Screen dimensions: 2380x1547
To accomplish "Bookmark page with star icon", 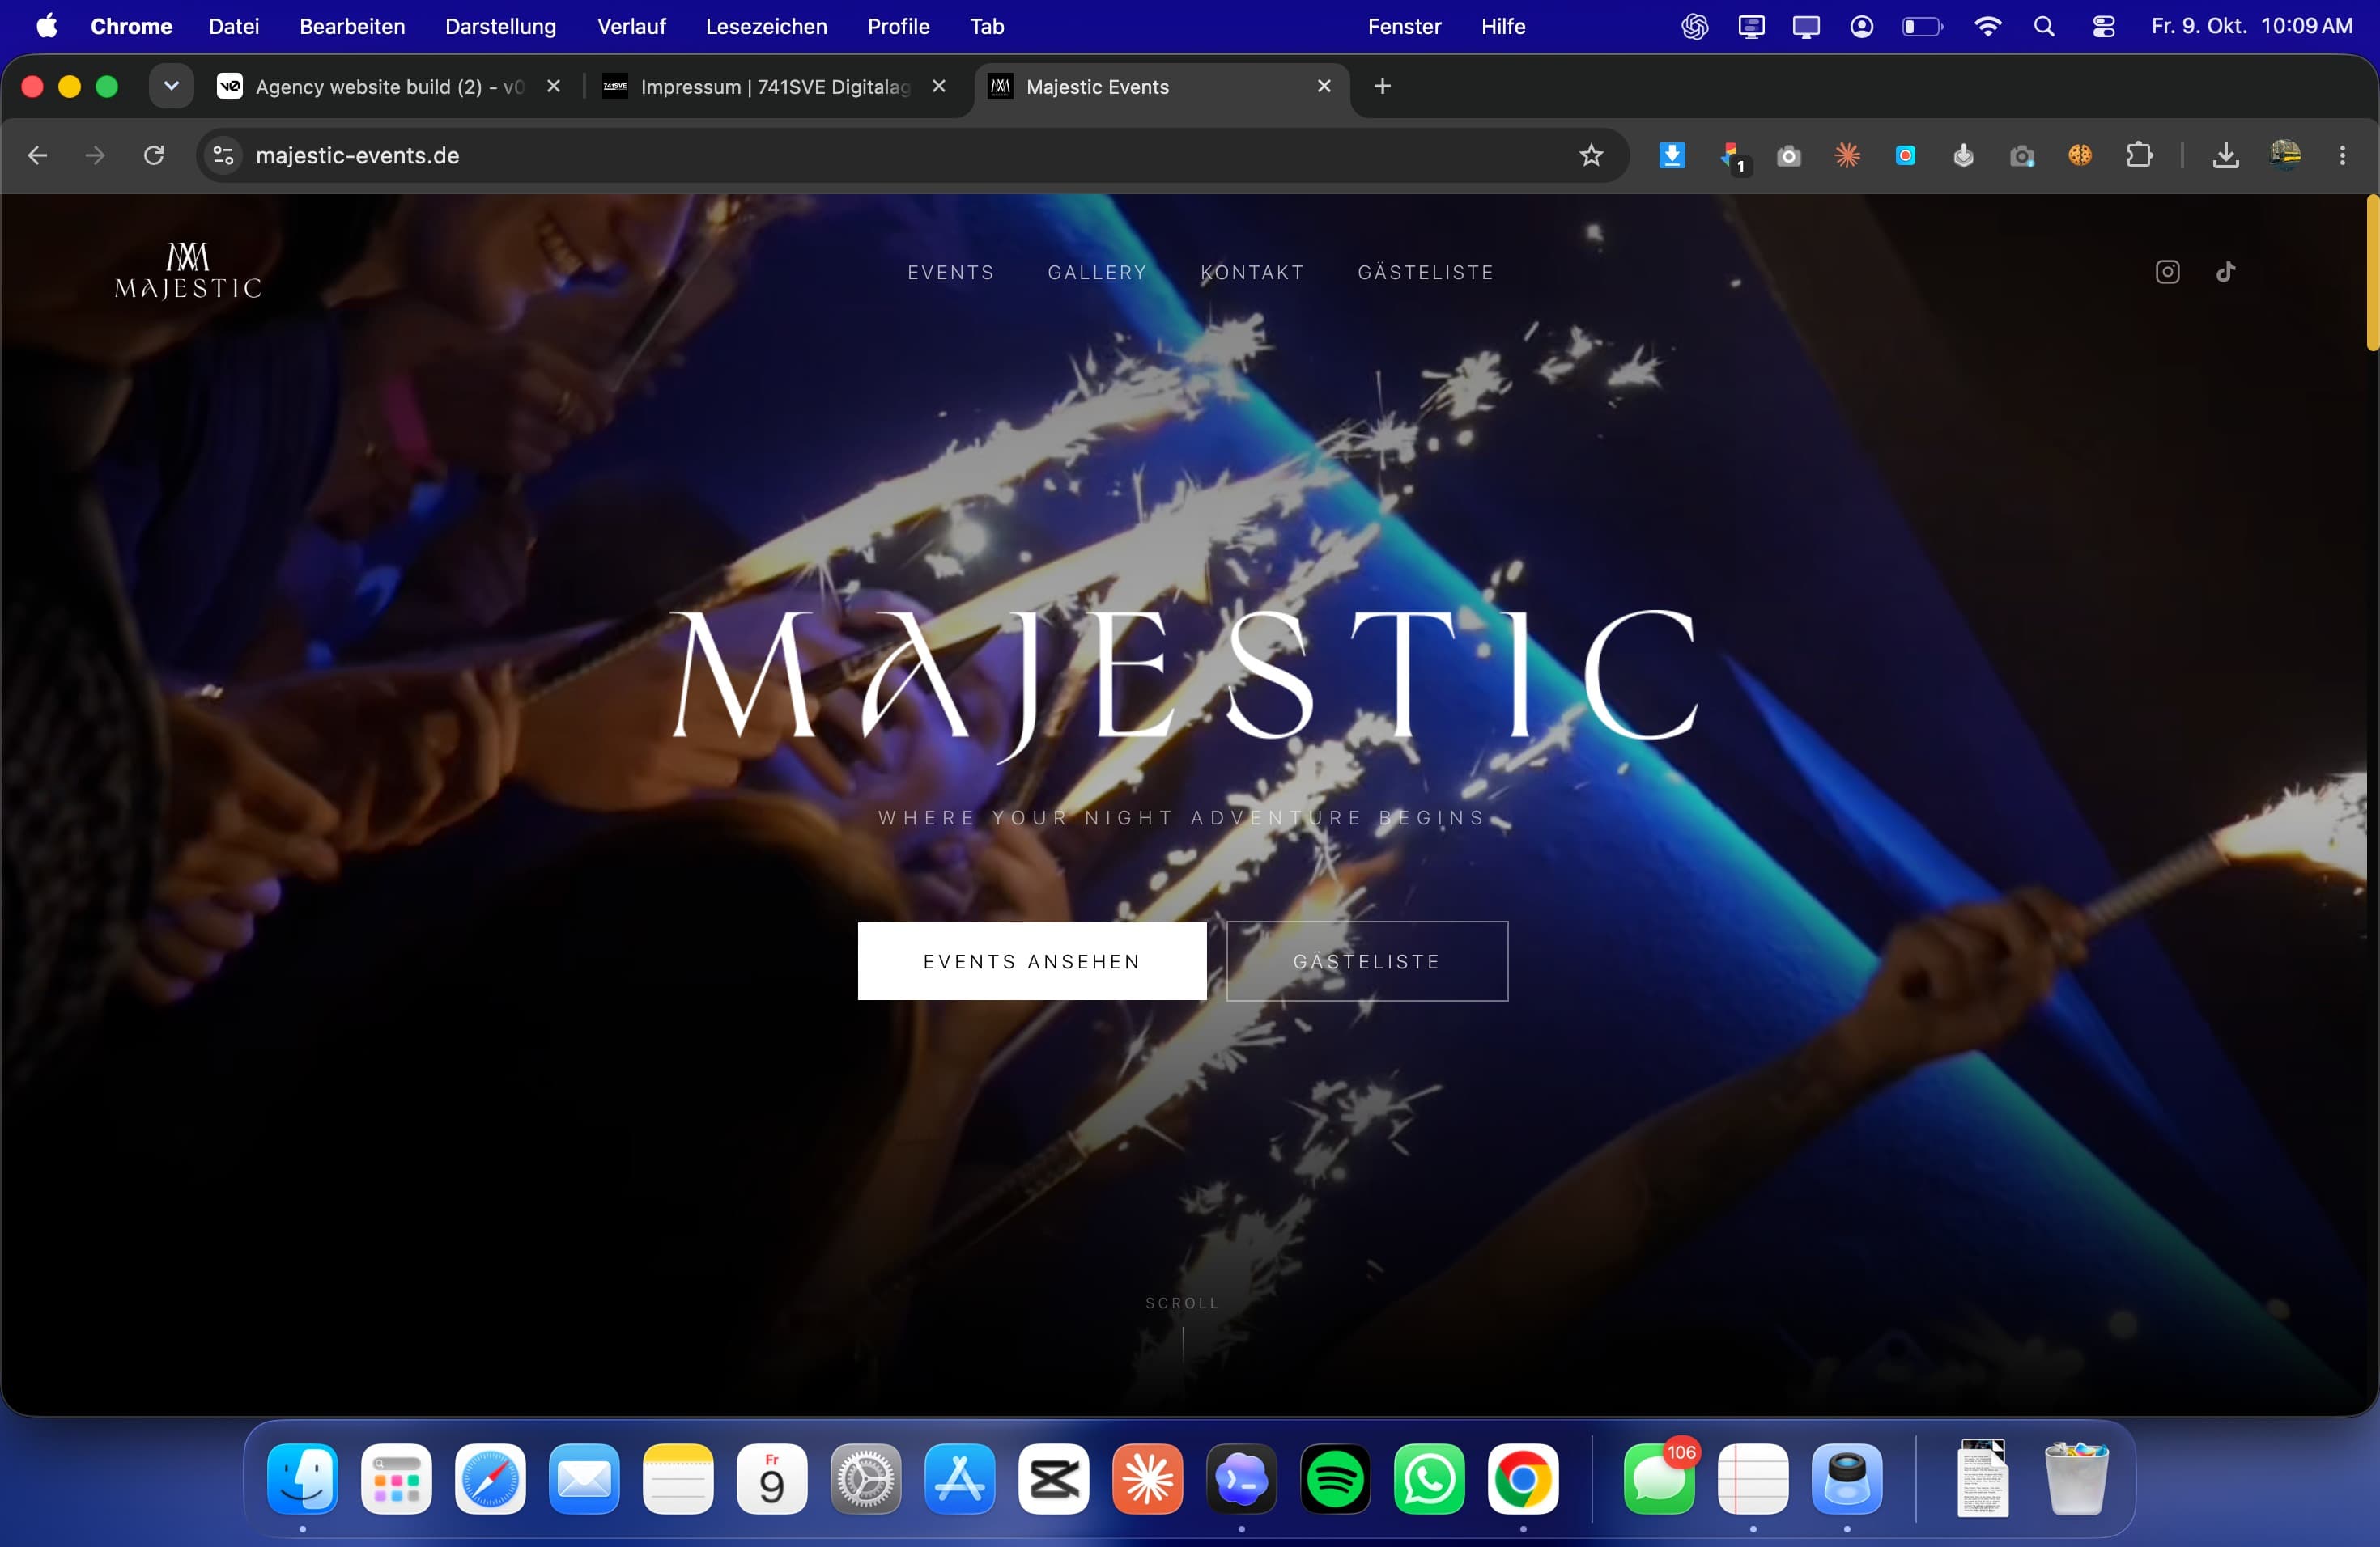I will pyautogui.click(x=1591, y=155).
